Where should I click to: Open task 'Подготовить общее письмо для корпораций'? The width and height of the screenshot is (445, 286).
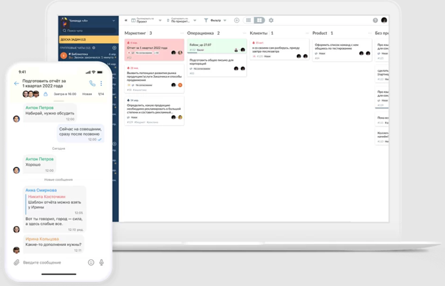217,66
